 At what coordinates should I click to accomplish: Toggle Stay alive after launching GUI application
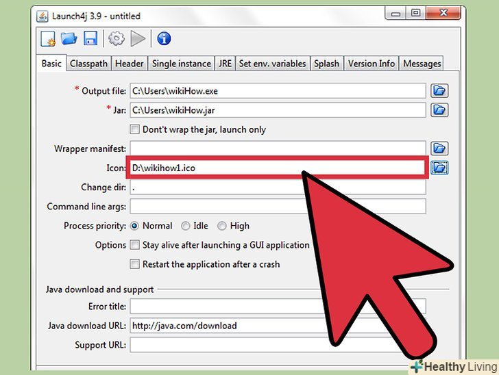tap(134, 245)
